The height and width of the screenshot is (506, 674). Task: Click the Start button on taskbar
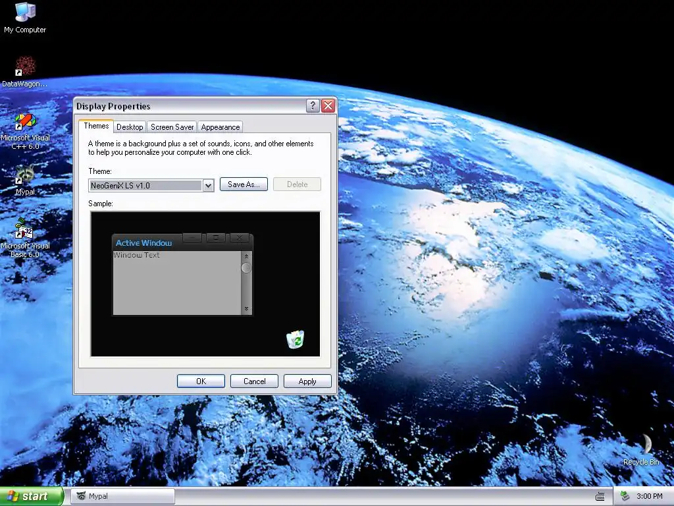31,496
